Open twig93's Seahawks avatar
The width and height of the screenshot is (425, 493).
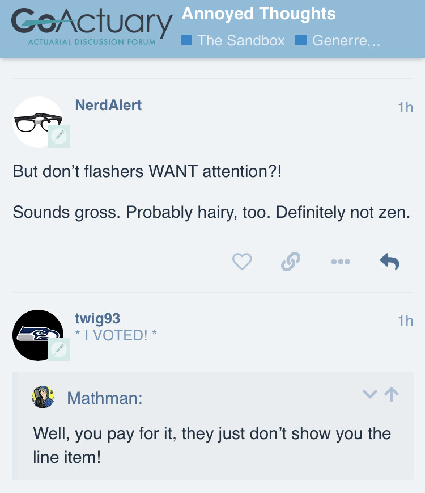click(38, 335)
